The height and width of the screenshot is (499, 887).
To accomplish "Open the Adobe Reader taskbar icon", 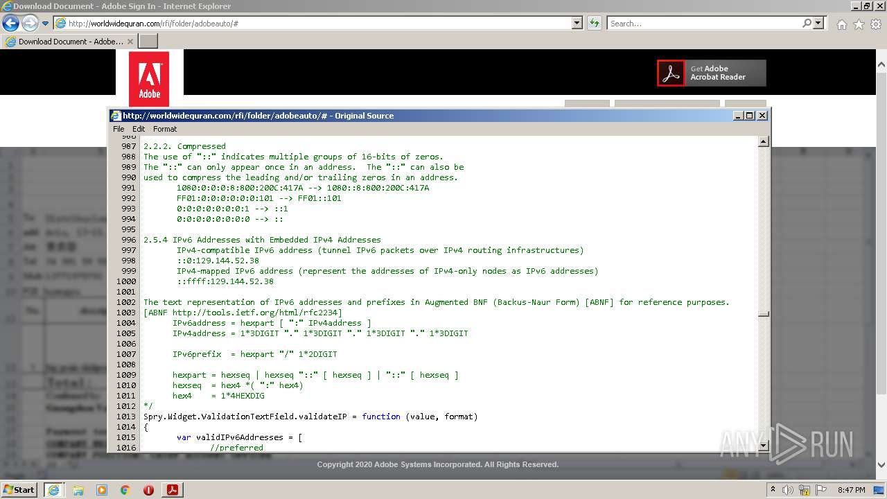I will pos(173,490).
